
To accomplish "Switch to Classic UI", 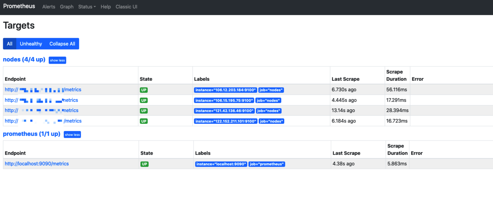I will click(126, 7).
